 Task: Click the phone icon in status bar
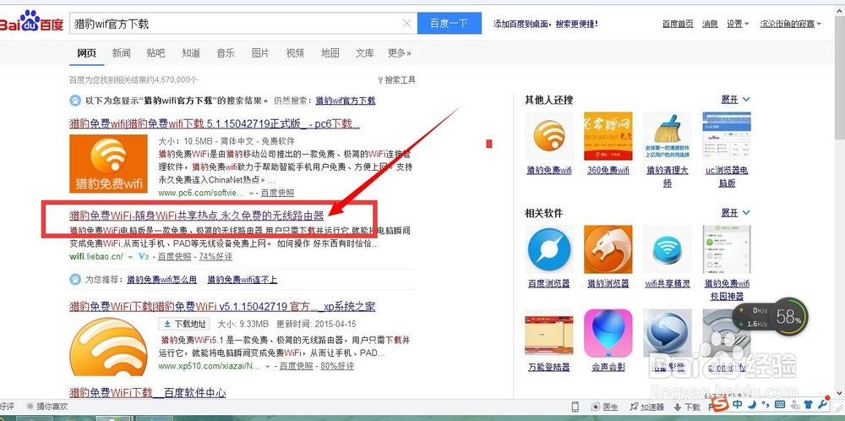[575, 407]
